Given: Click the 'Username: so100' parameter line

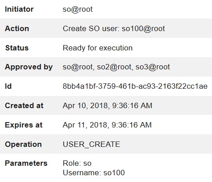Looking at the screenshot, I should (x=94, y=173).
